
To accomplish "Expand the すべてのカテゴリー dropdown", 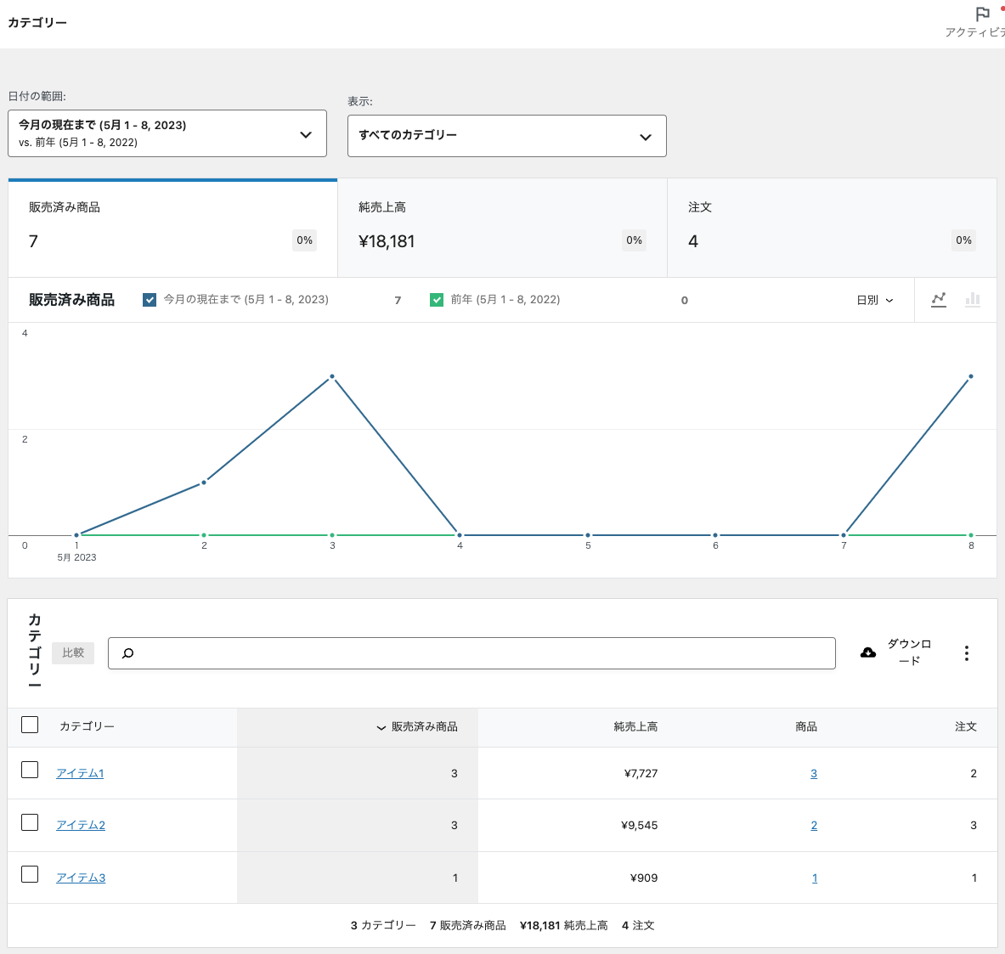I will [x=506, y=136].
